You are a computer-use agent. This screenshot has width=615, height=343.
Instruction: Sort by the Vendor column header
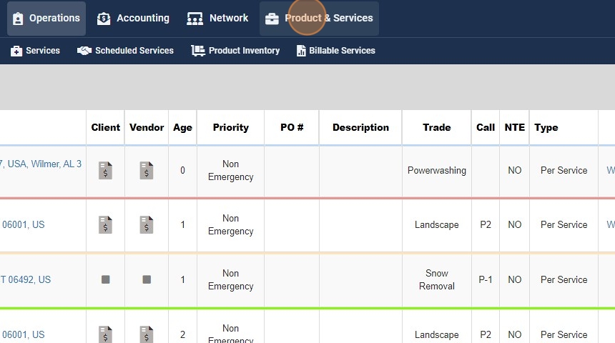[147, 127]
